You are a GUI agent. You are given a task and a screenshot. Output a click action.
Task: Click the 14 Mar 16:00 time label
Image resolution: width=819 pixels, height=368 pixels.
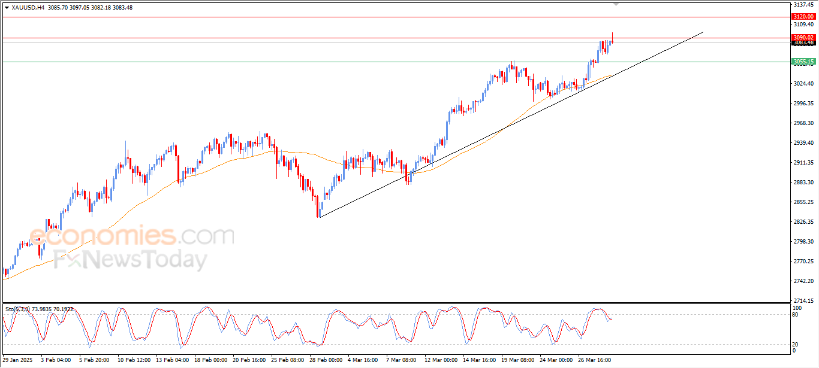tap(480, 360)
